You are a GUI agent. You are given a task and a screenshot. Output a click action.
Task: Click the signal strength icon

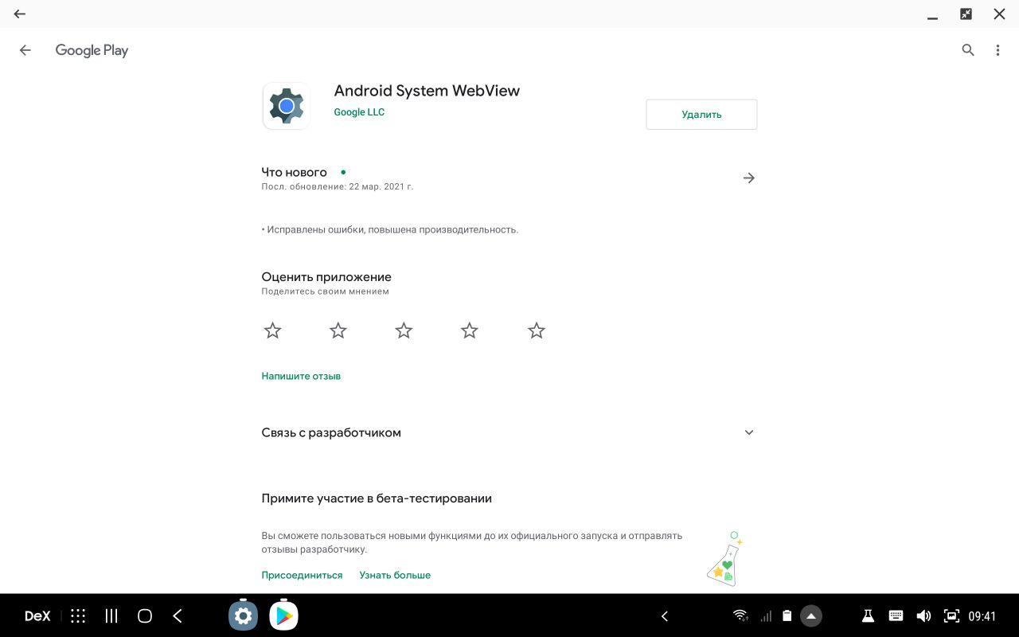[766, 616]
